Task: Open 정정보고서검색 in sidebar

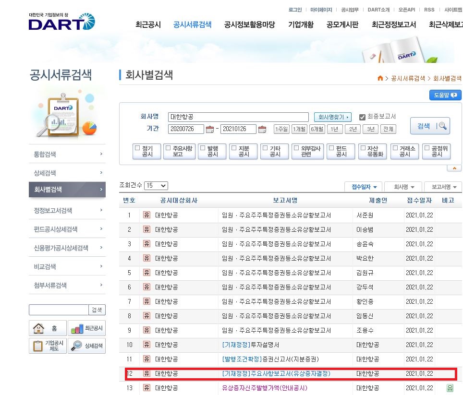Action: coord(67,210)
